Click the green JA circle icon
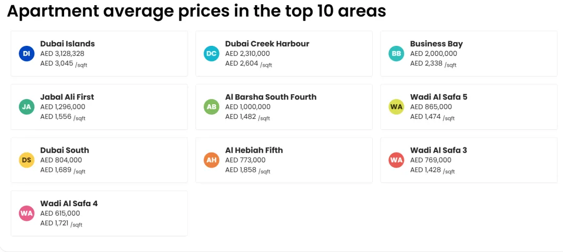 27,107
